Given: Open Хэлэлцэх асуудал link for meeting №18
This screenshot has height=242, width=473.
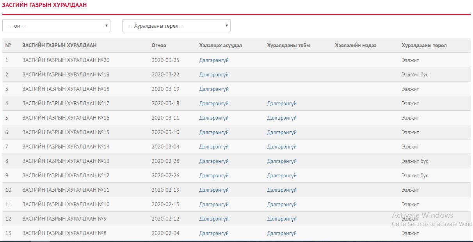Looking at the screenshot, I should [214, 89].
